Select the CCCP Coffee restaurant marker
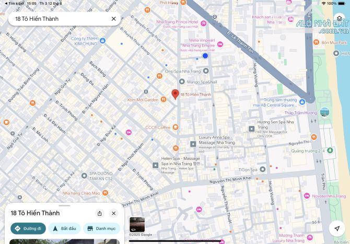Viewport: 350px width, 244px height. point(176,127)
